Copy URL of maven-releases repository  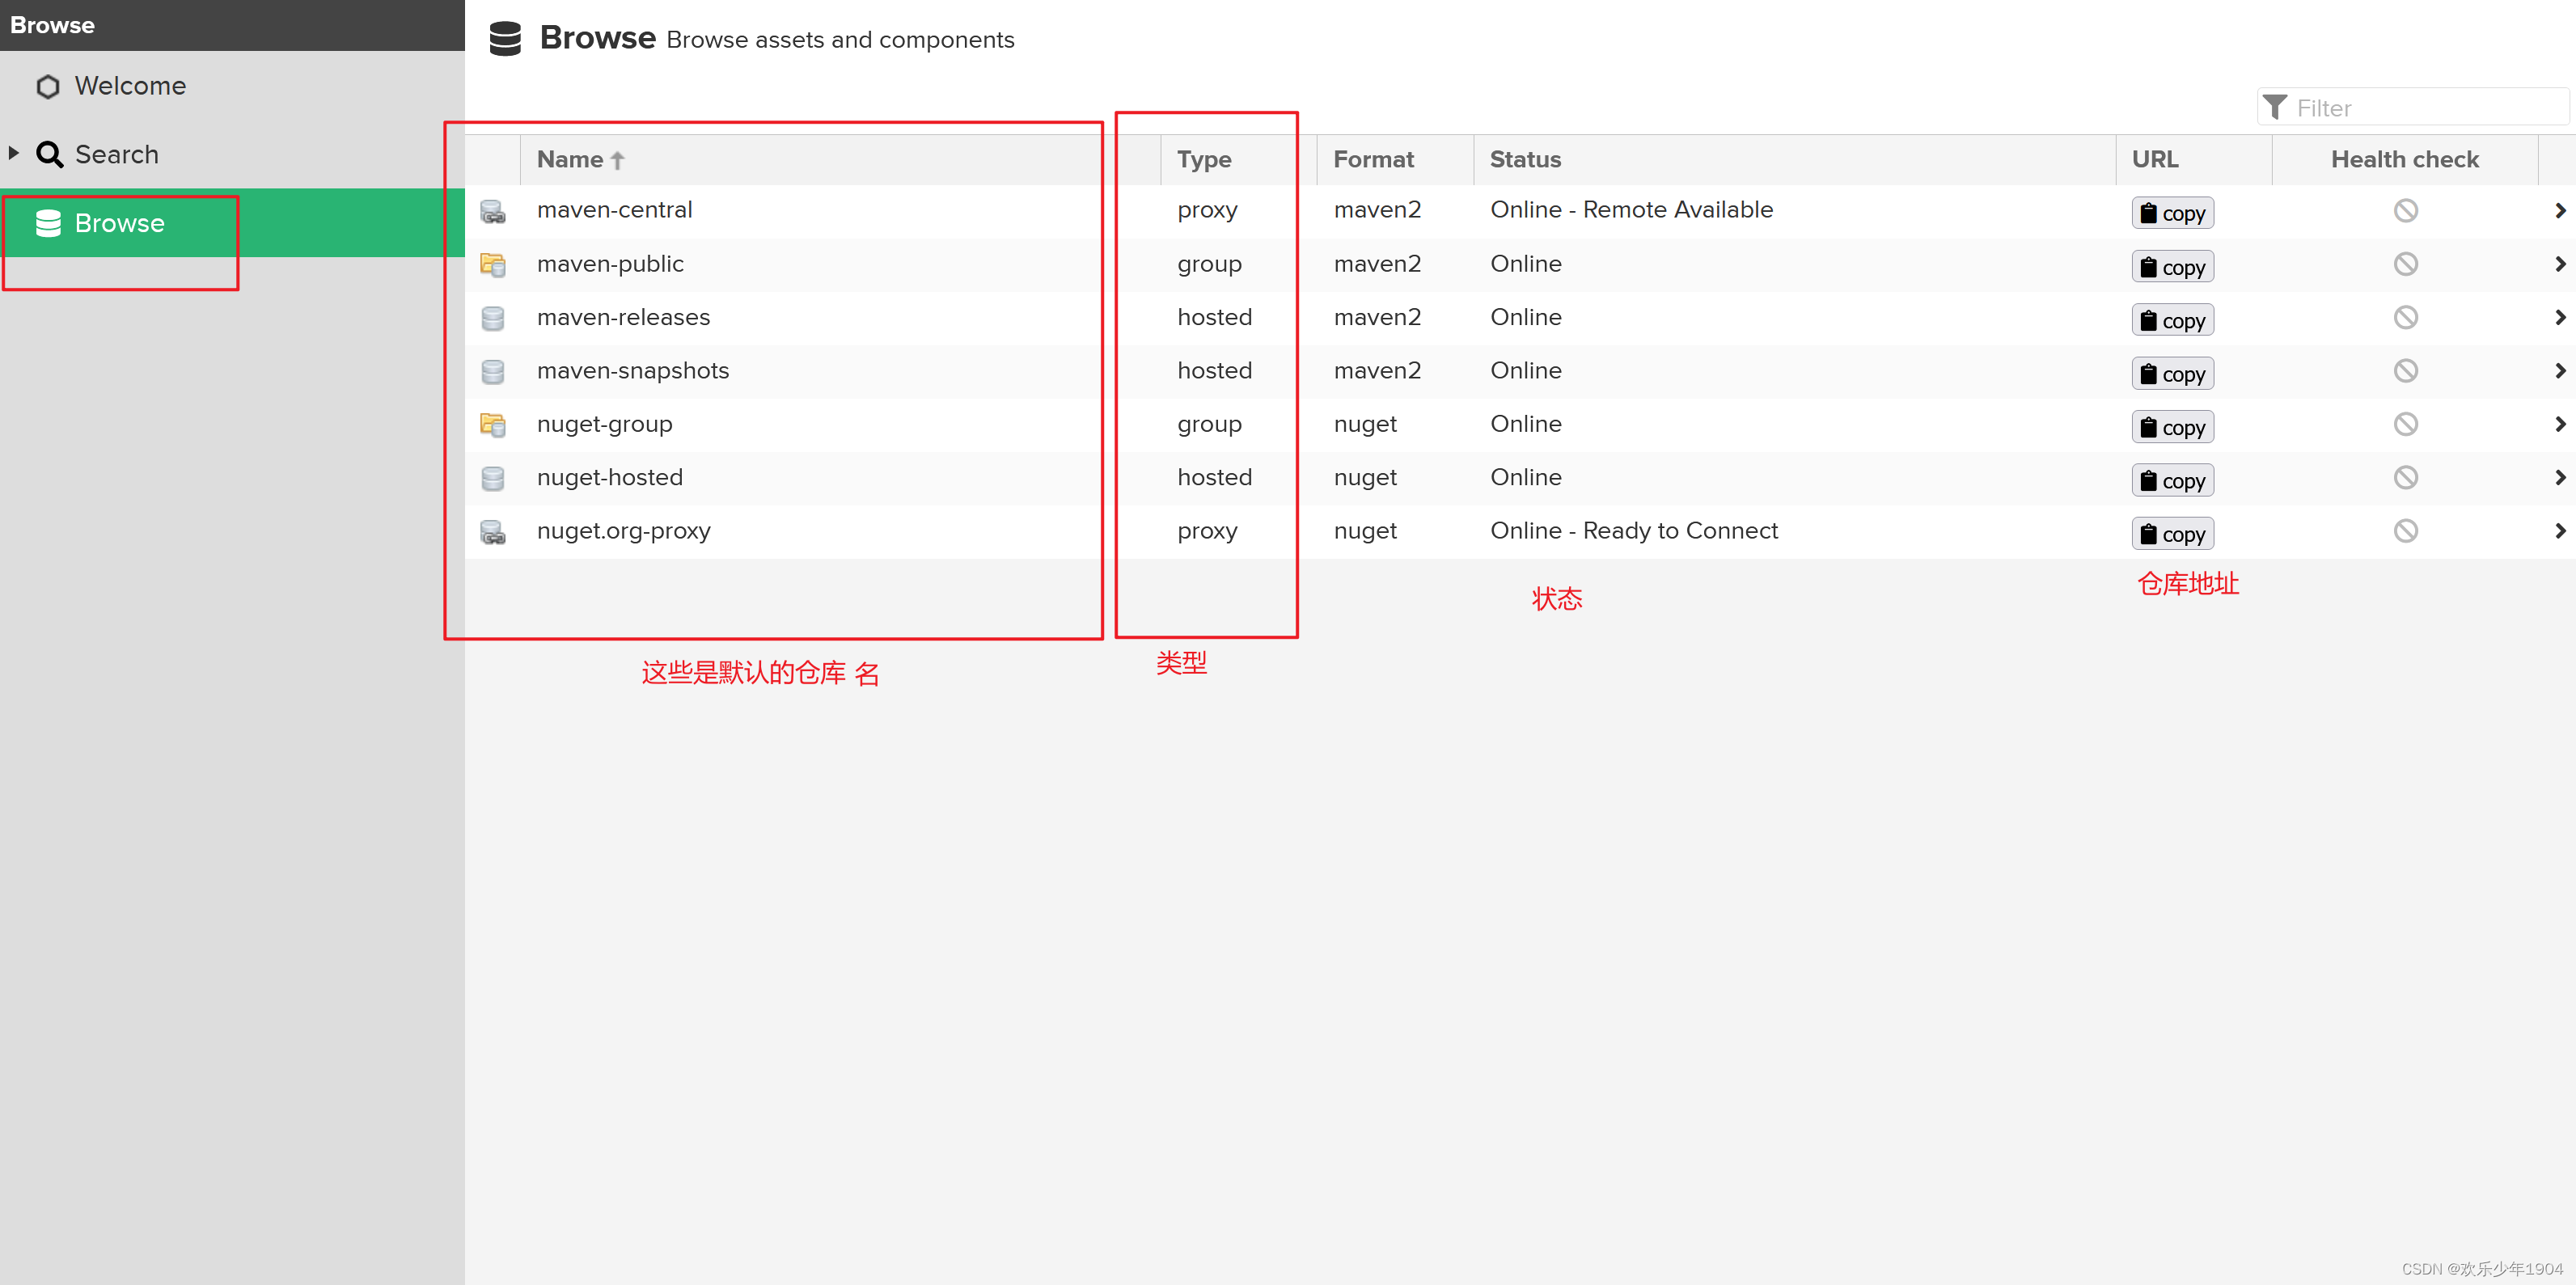(x=2172, y=321)
